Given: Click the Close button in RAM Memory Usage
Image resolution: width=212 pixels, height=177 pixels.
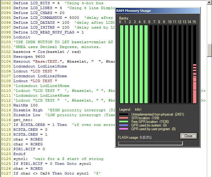Looking at the screenshot, I should pyautogui.click(x=189, y=136).
